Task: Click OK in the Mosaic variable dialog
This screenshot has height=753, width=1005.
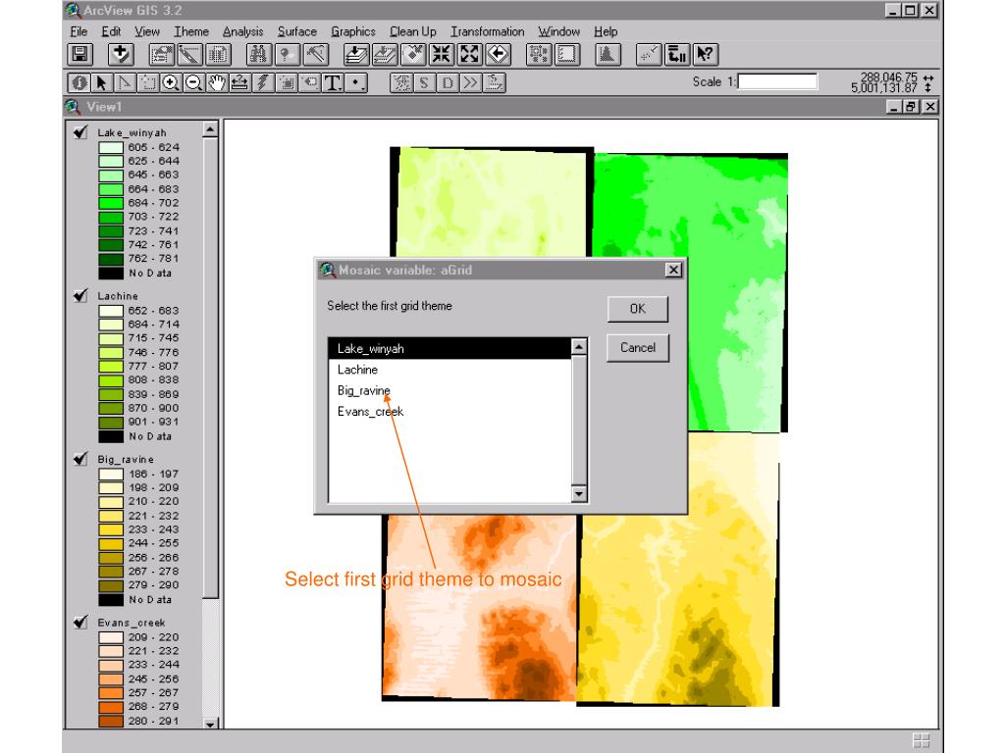Action: tap(638, 309)
